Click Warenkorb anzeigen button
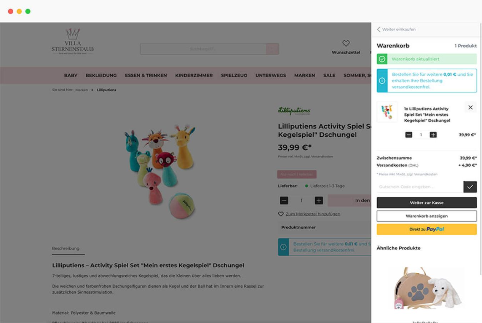Screen dimensions: 482x323 pyautogui.click(x=427, y=216)
